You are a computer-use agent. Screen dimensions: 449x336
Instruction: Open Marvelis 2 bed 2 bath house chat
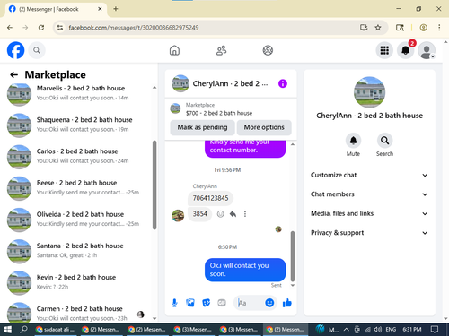click(x=79, y=93)
